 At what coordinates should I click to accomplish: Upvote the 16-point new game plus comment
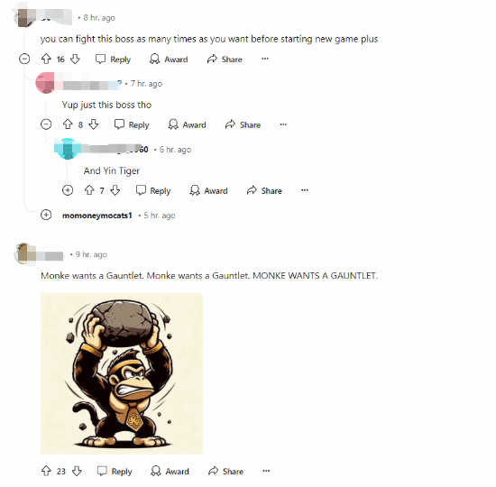click(46, 59)
